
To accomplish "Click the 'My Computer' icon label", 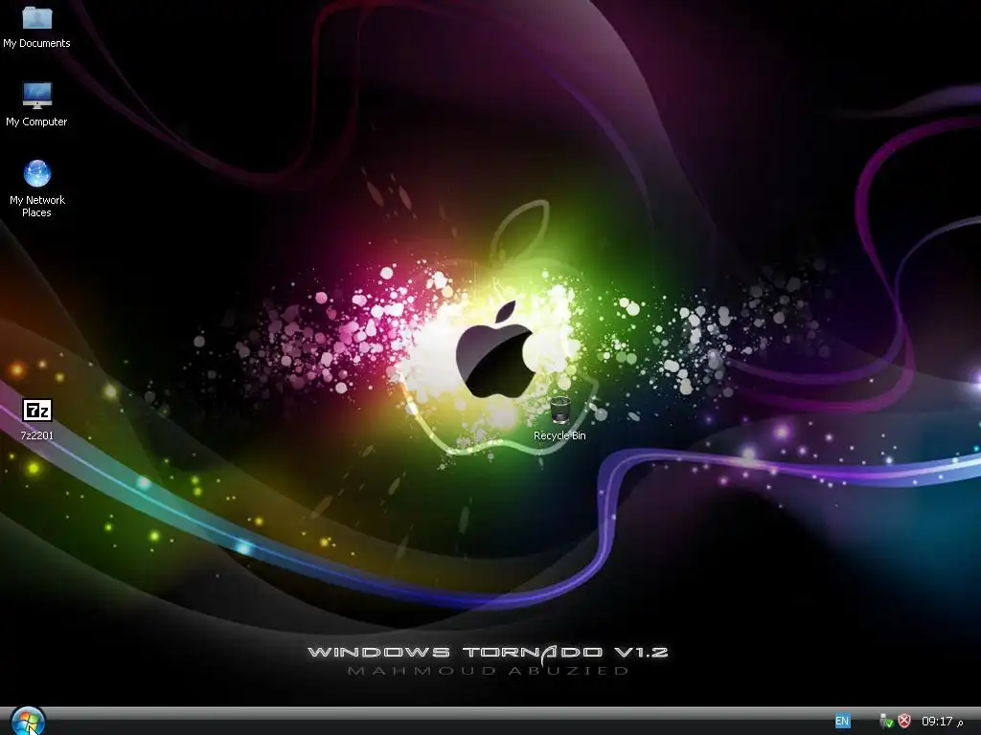I will point(37,122).
